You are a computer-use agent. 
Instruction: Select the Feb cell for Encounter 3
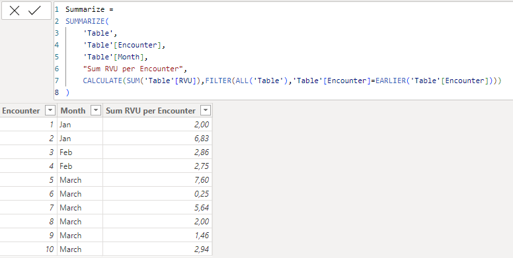click(x=80, y=152)
